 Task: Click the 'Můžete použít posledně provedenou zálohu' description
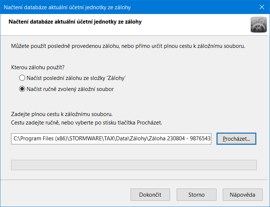click(x=128, y=46)
